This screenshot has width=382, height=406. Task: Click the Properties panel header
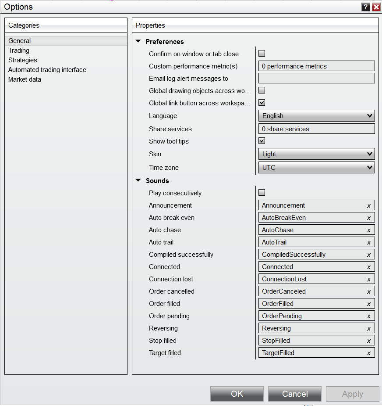click(255, 25)
